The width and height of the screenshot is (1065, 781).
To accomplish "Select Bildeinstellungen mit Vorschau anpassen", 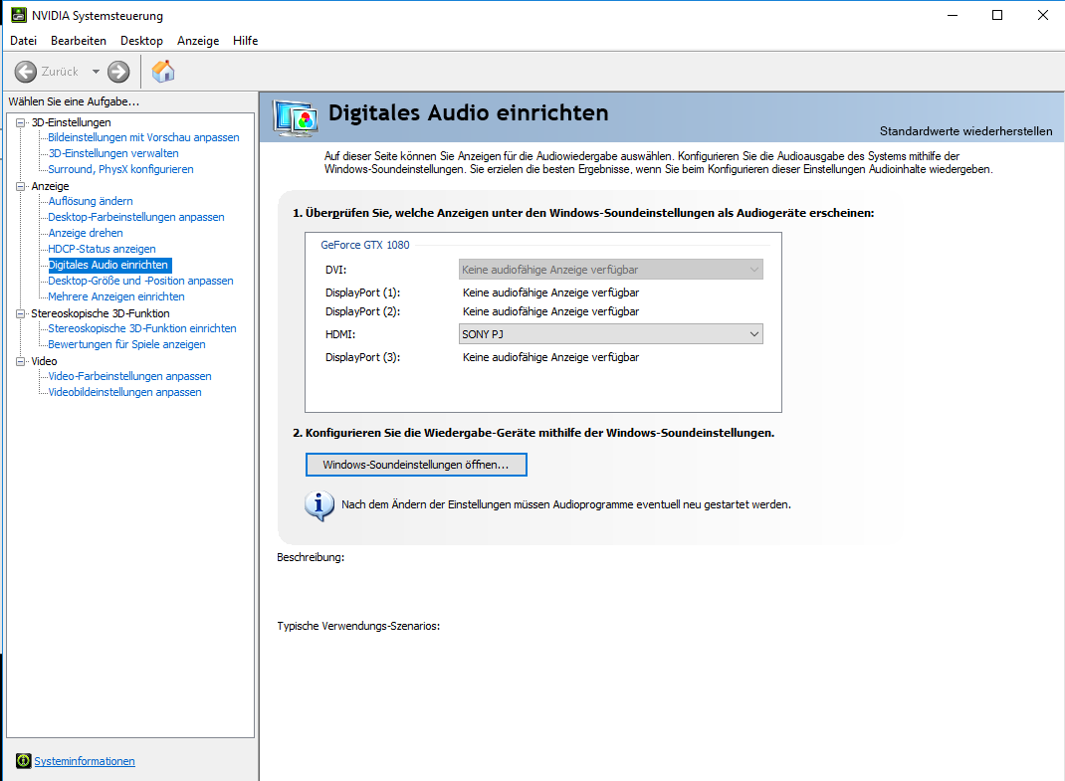I will pos(143,137).
